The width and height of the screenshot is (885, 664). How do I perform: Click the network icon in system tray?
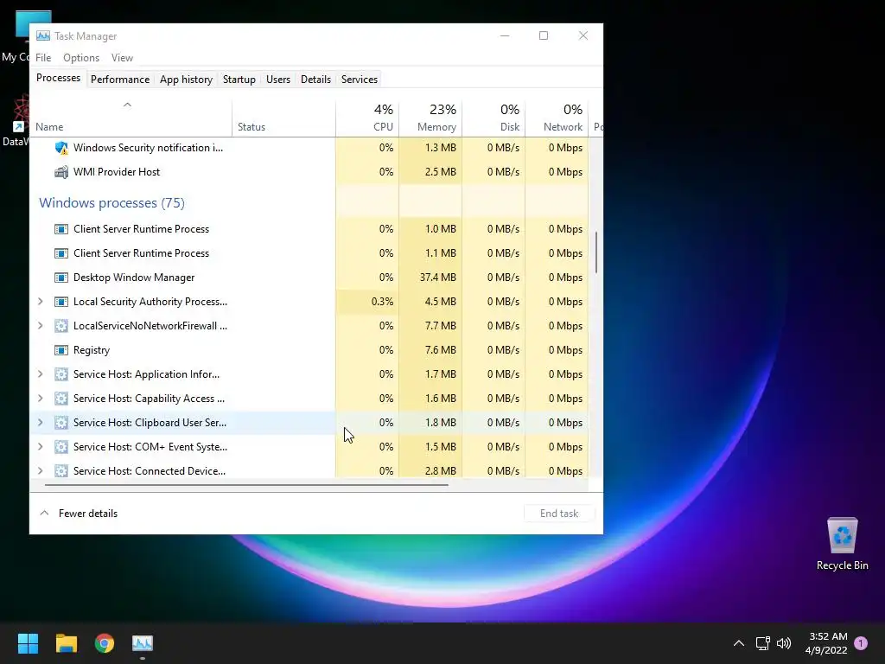tap(762, 643)
